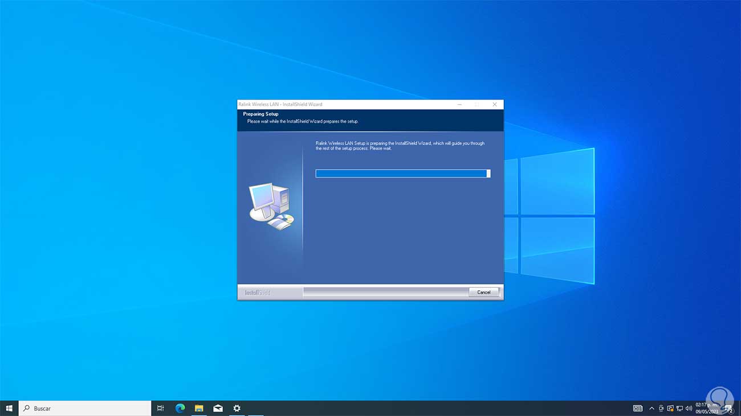The image size is (741, 416).
Task: Open File Explorer from the taskbar
Action: (199, 408)
